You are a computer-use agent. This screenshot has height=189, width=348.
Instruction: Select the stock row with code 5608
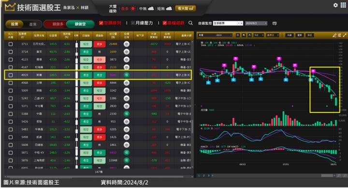(x=98, y=145)
